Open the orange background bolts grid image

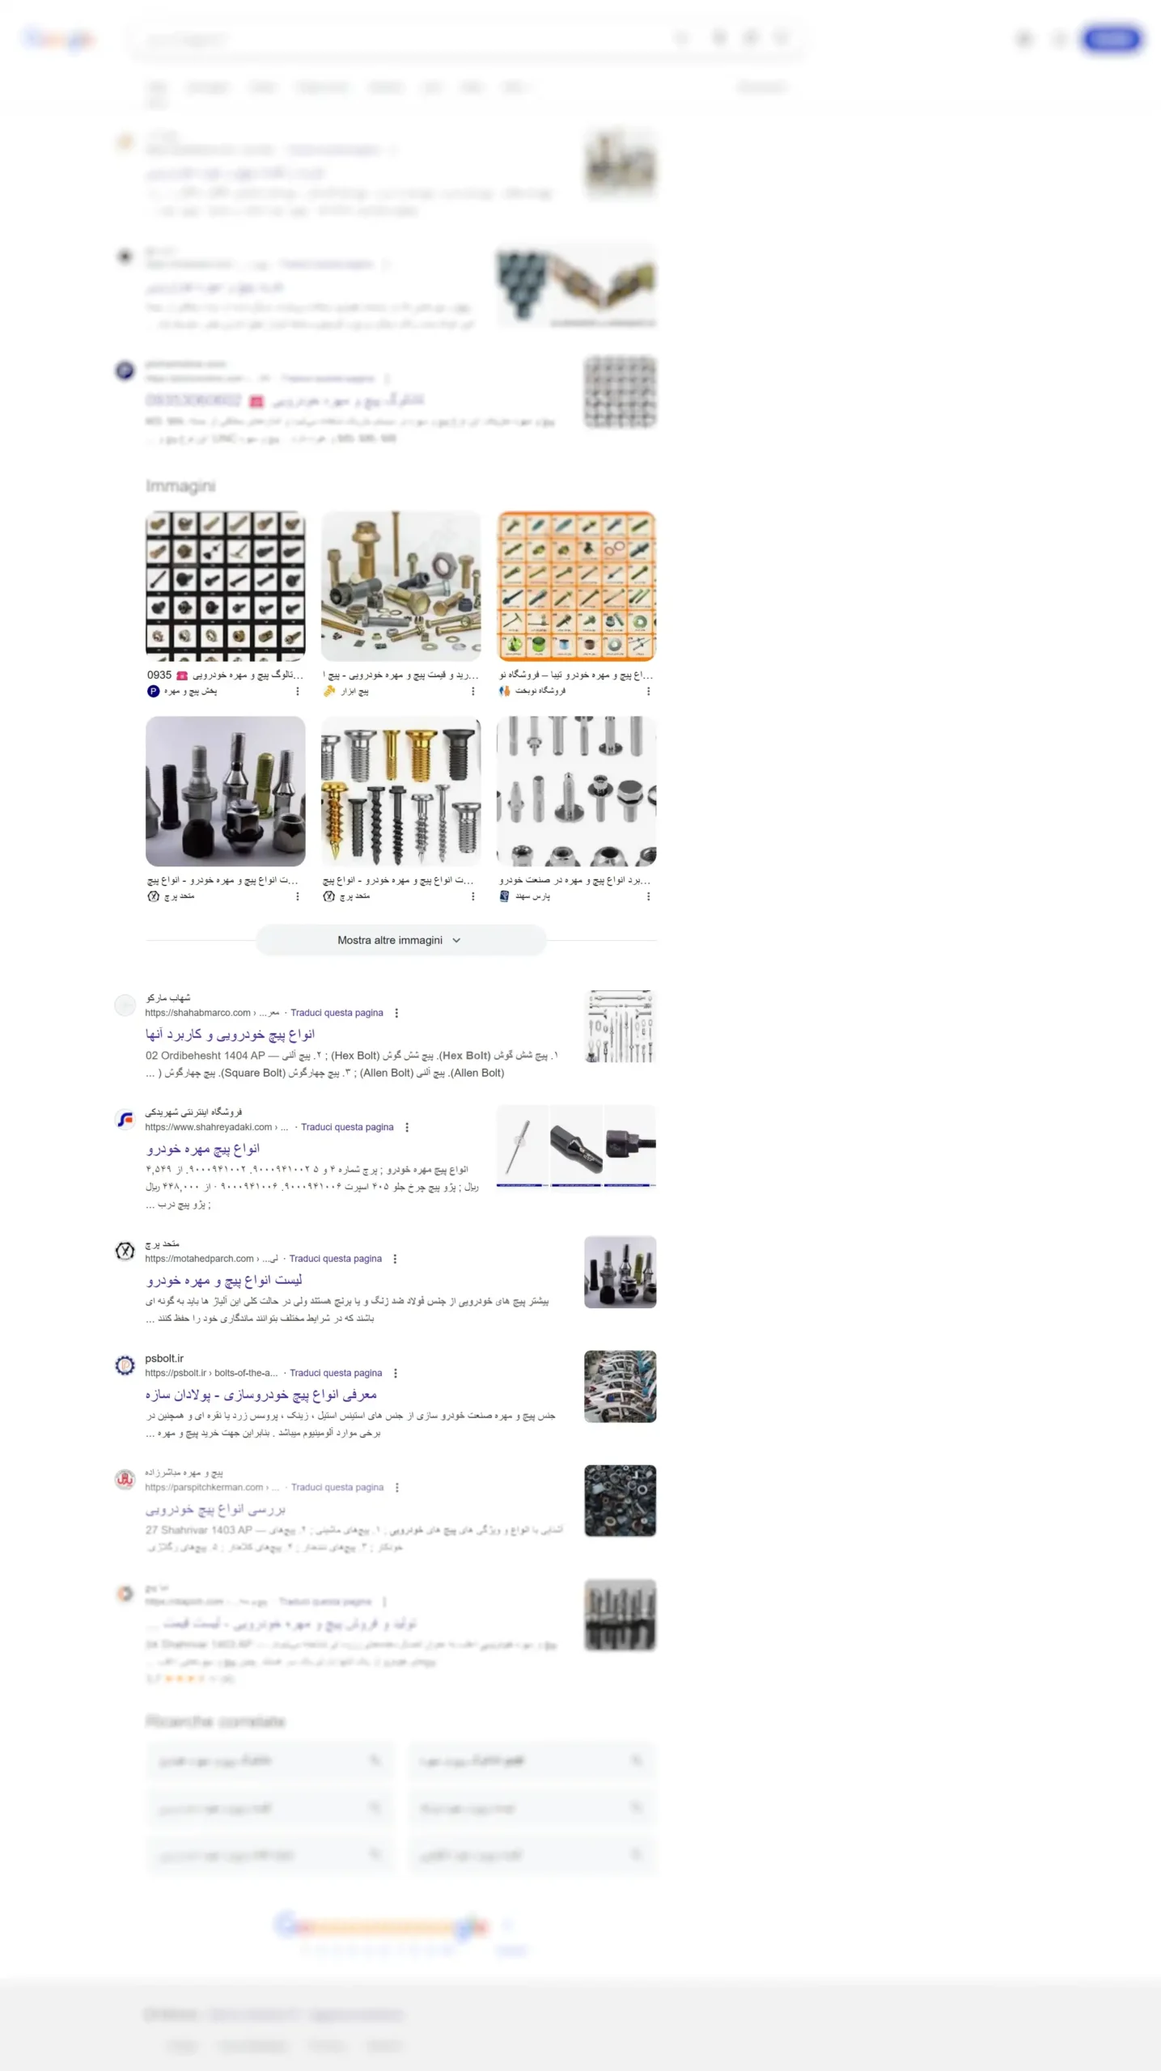tap(576, 586)
